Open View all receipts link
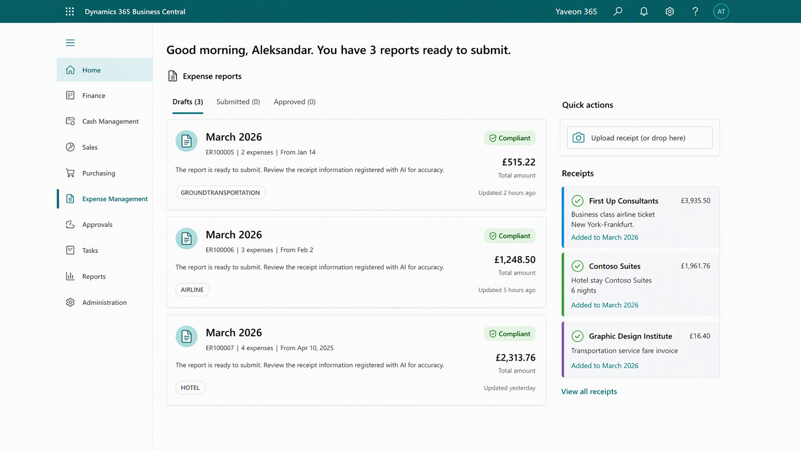801x450 pixels. 589,392
